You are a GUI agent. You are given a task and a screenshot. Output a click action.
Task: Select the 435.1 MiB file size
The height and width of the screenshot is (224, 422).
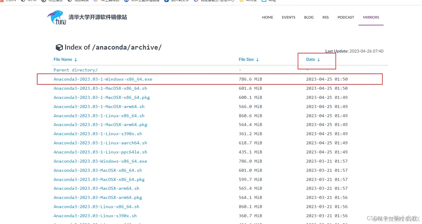(x=250, y=152)
